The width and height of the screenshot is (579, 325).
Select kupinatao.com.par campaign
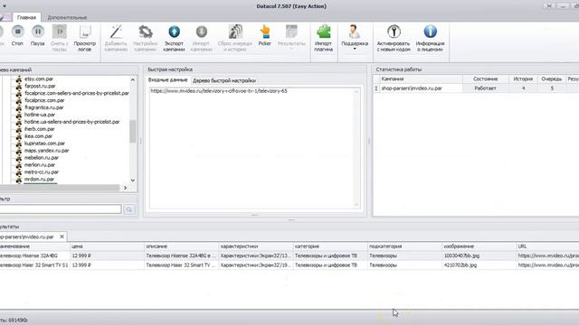(44, 144)
